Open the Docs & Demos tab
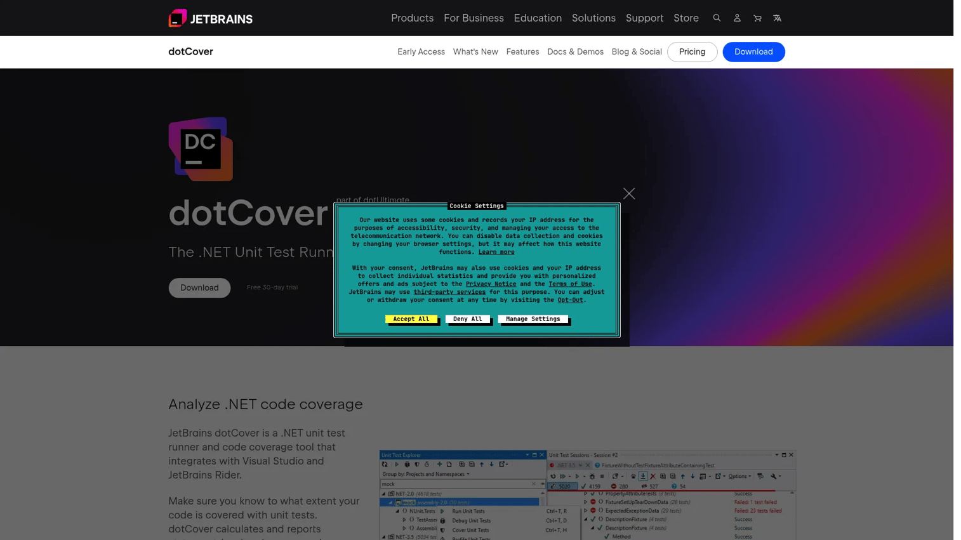This screenshot has height=540, width=961. (x=575, y=52)
